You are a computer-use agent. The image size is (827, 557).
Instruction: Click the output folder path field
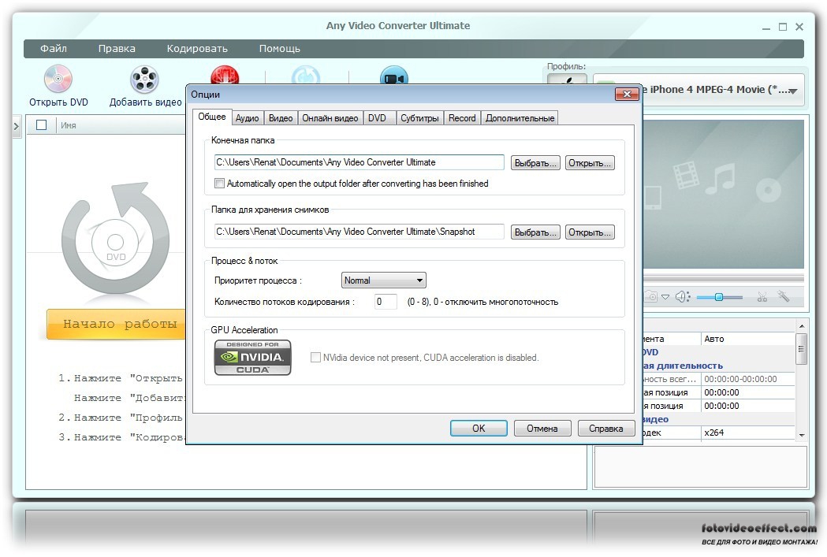(359, 162)
